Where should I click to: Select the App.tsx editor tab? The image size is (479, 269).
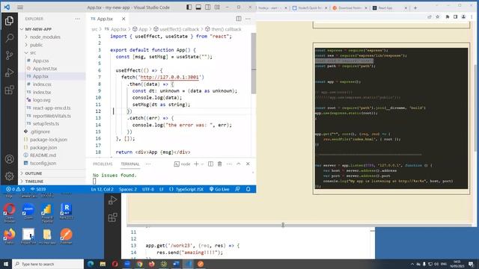(x=105, y=19)
